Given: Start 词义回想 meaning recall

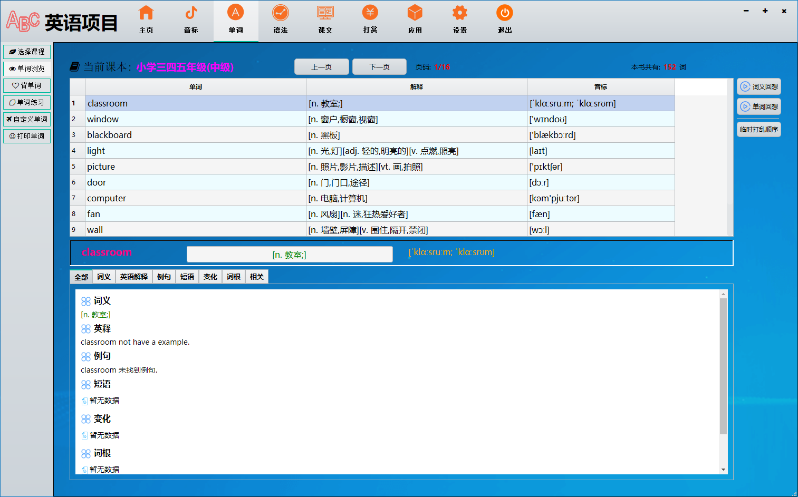Looking at the screenshot, I should (x=758, y=86).
